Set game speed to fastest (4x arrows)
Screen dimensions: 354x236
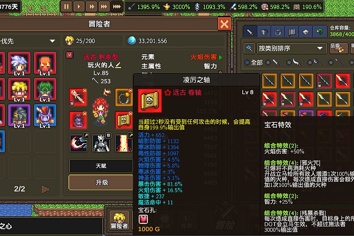[x=117, y=7]
